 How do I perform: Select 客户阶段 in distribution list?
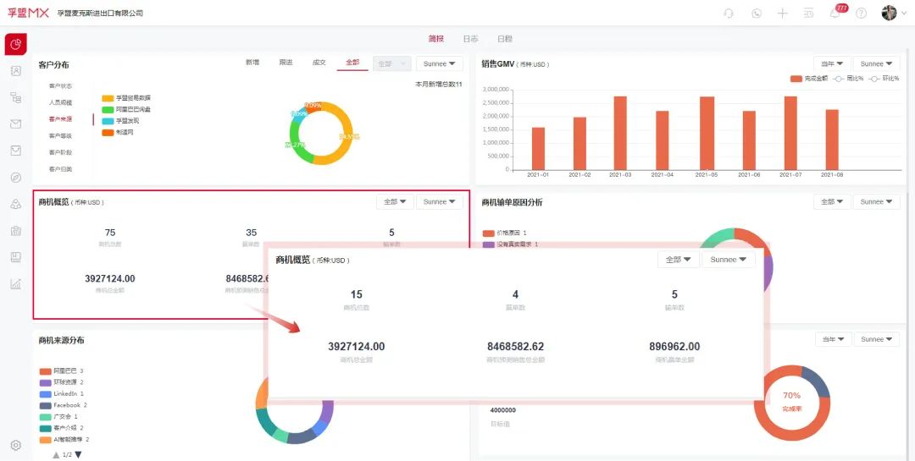[x=61, y=152]
